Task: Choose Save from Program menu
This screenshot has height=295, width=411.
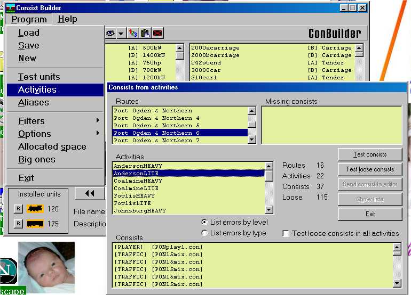Action: (56, 45)
